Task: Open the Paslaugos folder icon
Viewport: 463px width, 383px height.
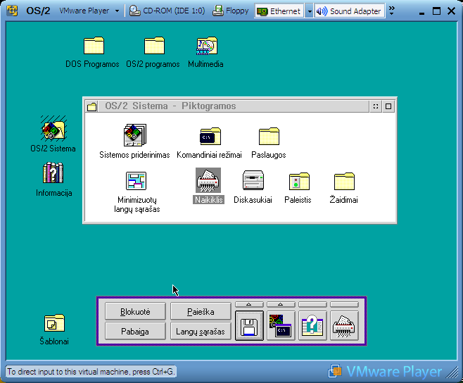Action: pyautogui.click(x=269, y=137)
